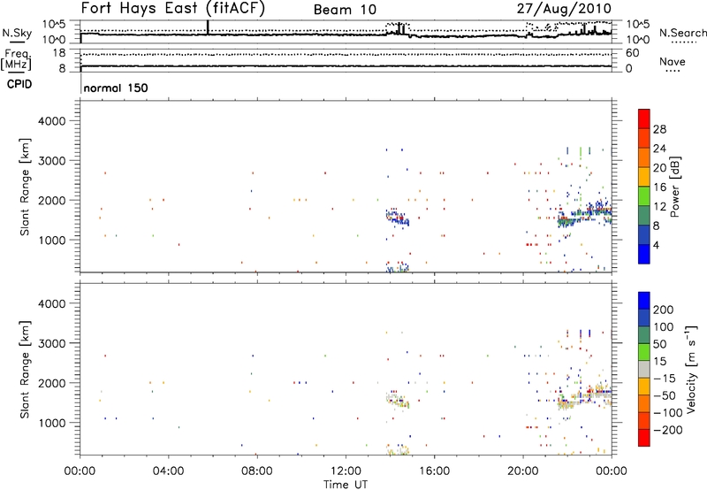Click the 14:00 echo cluster near 1500 km in velocity panel
707x490 pixels.
tap(397, 400)
